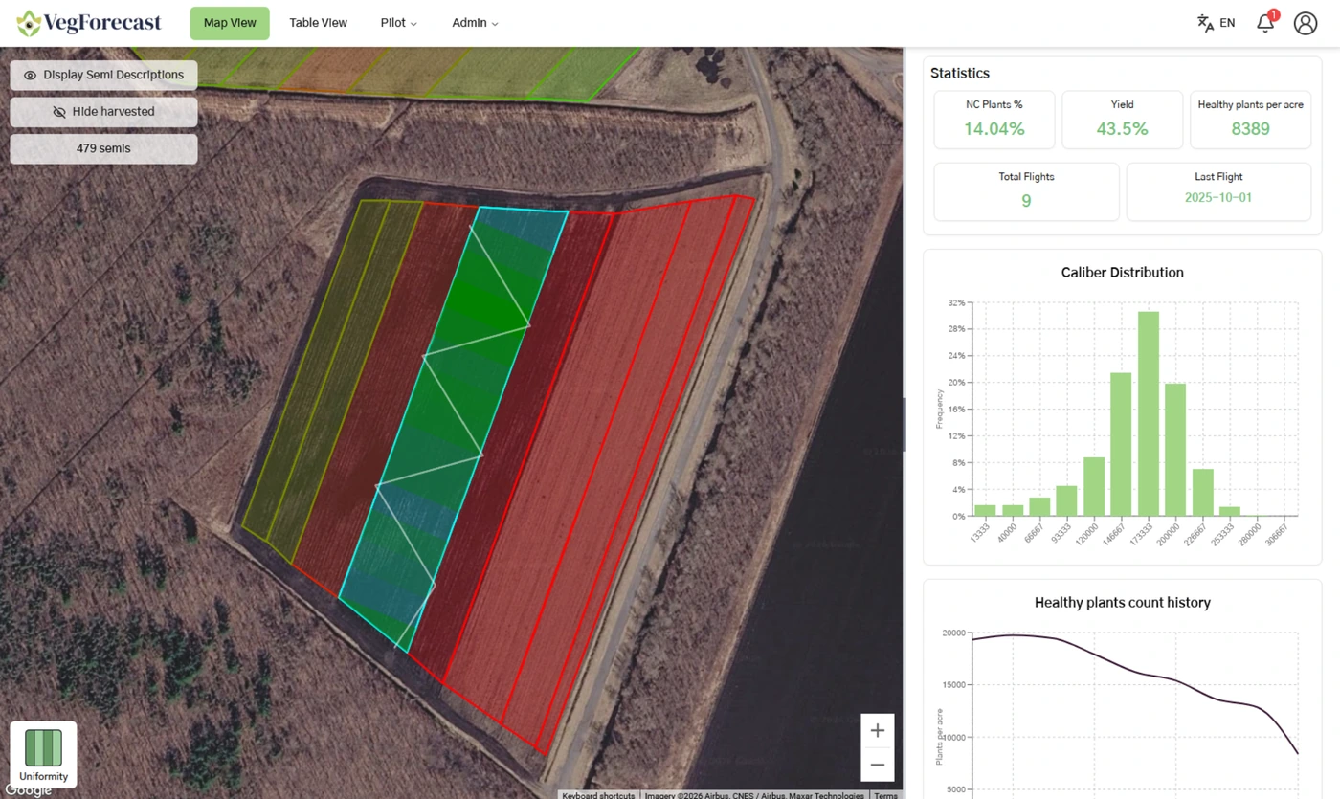Screen dimensions: 1340x799
Task: Toggle Hide harvested plots
Action: (103, 112)
